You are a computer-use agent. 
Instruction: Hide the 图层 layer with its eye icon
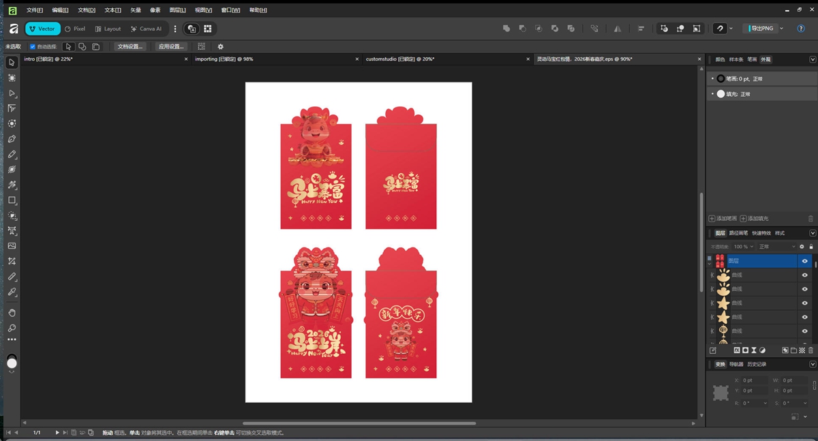(x=804, y=261)
